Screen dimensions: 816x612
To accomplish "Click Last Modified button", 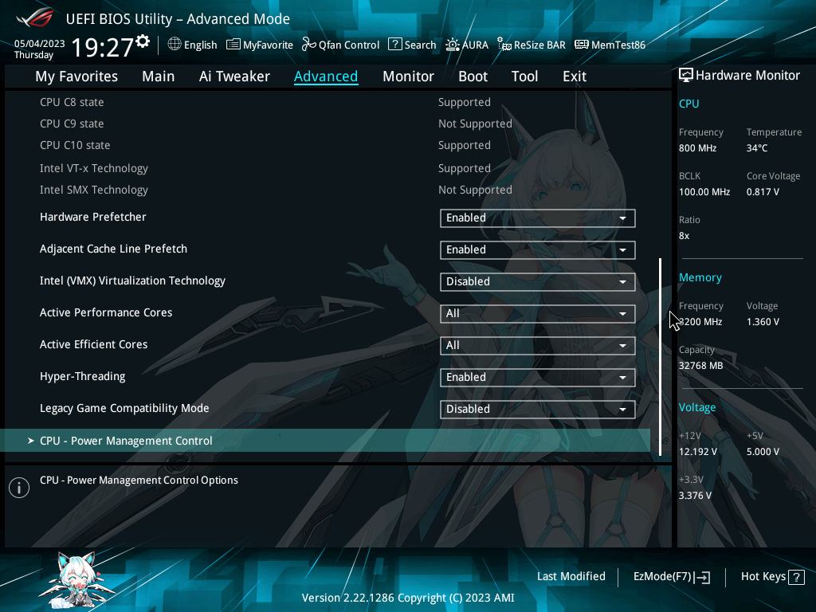I will 571,576.
